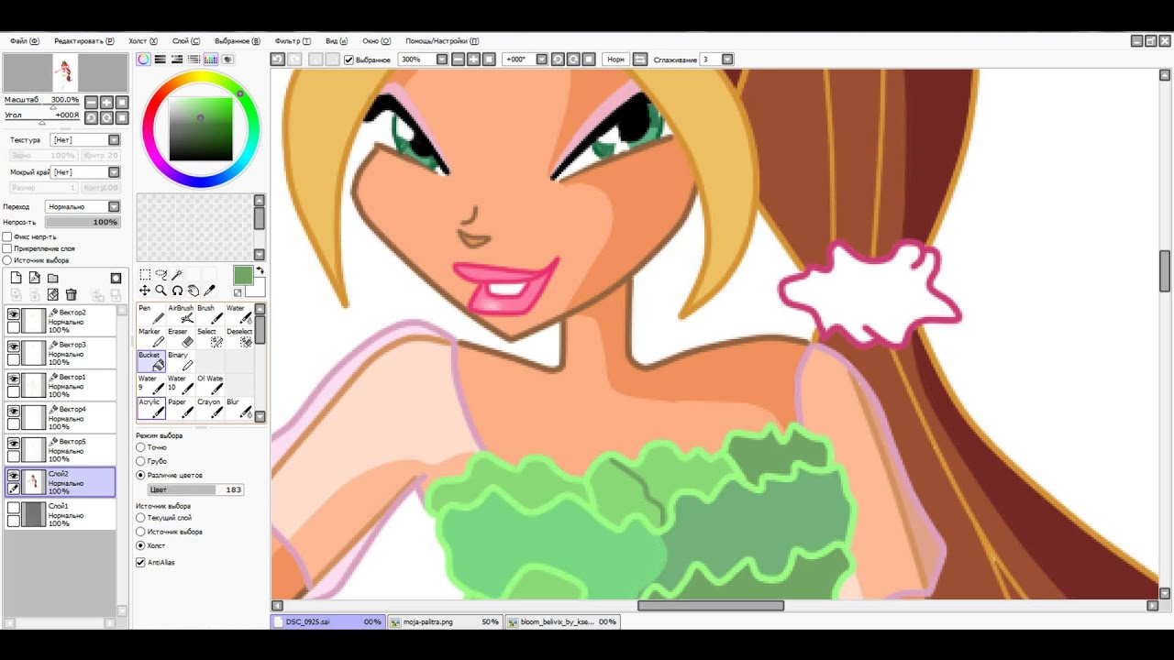The image size is (1174, 660).
Task: Select the AirBrush tool
Action: click(x=181, y=313)
